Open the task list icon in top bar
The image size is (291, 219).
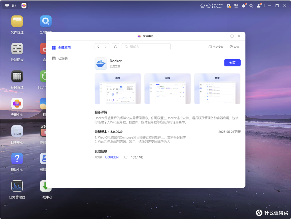(x=236, y=6)
